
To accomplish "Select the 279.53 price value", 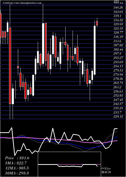I will coord(118,70).
